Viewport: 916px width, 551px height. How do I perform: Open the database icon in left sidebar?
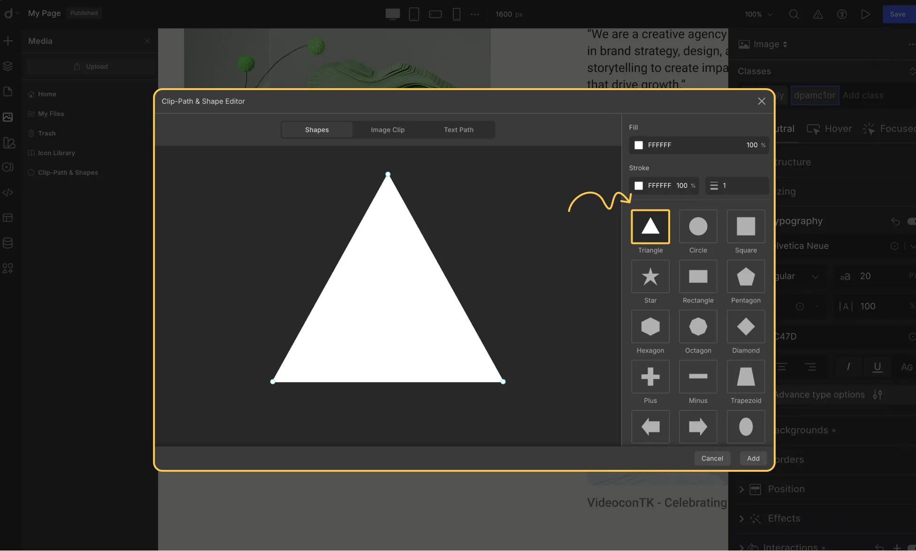(x=8, y=243)
